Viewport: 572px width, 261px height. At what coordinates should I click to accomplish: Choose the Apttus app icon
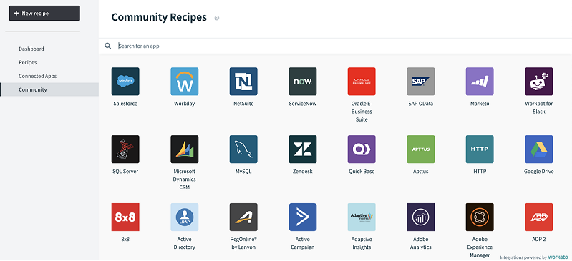click(421, 149)
